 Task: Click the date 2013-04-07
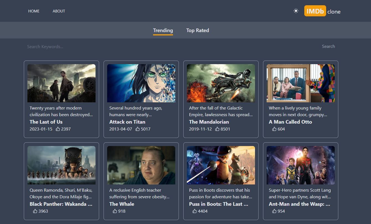click(121, 129)
